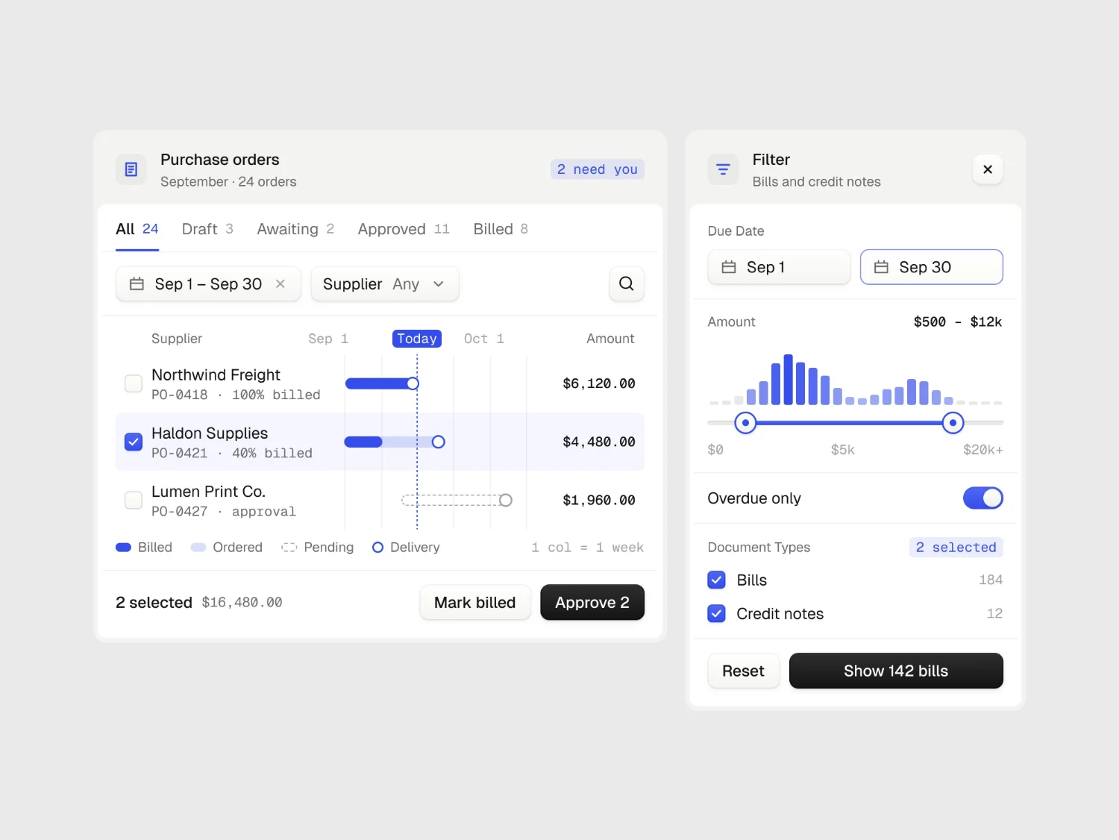Uncheck the Credit notes document type
1119x840 pixels.
pyautogui.click(x=716, y=613)
